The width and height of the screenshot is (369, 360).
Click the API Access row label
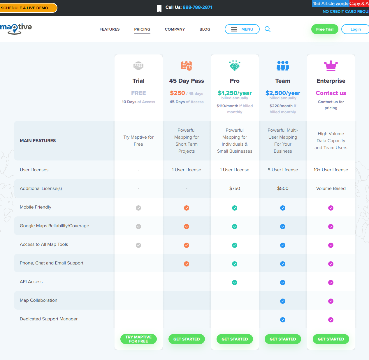pos(31,282)
